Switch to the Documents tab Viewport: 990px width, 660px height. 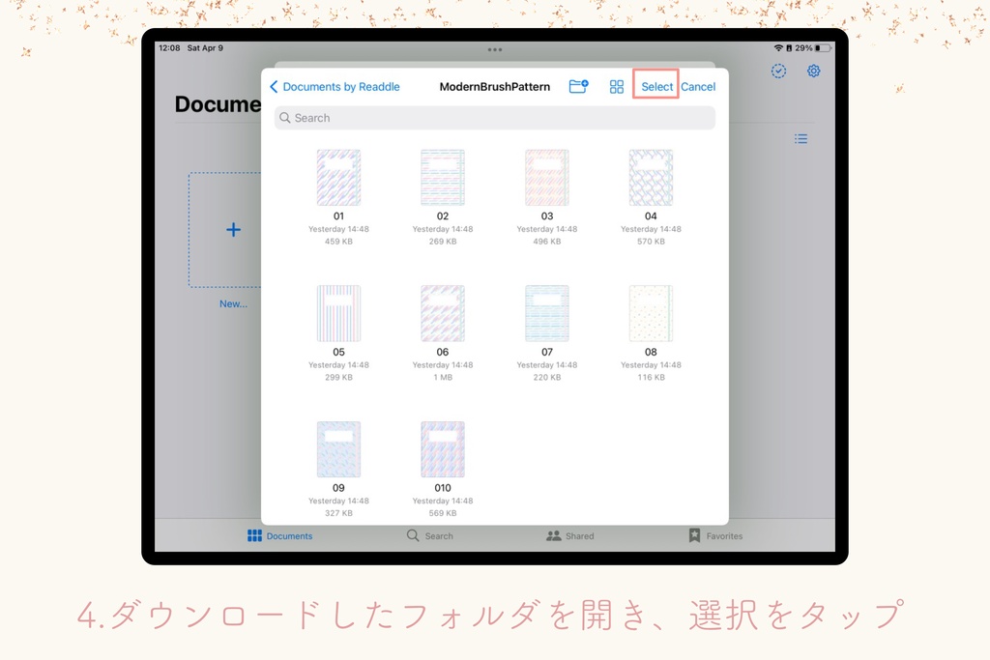pyautogui.click(x=280, y=535)
